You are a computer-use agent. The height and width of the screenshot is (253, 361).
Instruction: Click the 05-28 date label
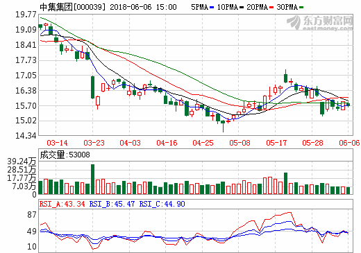[x=312, y=143]
